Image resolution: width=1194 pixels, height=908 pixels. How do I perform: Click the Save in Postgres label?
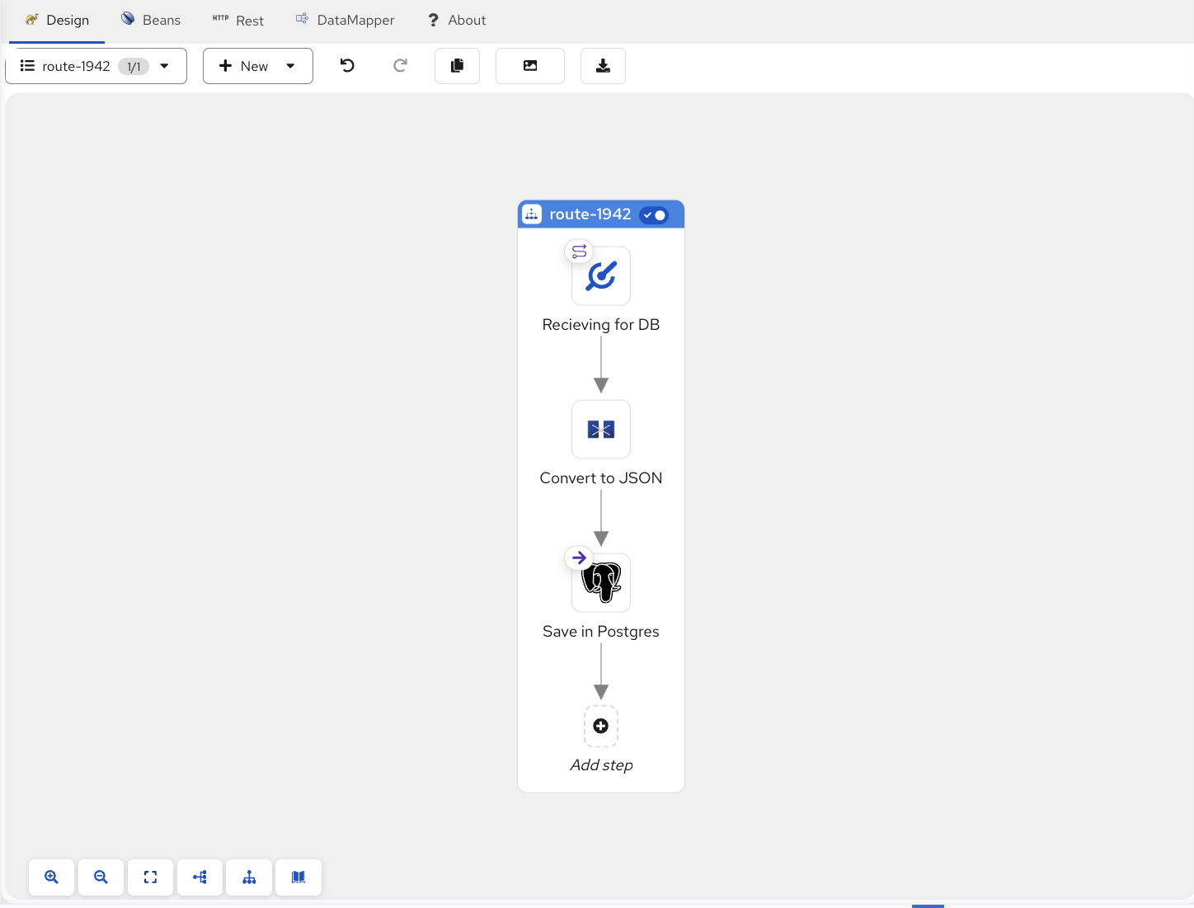(x=601, y=632)
